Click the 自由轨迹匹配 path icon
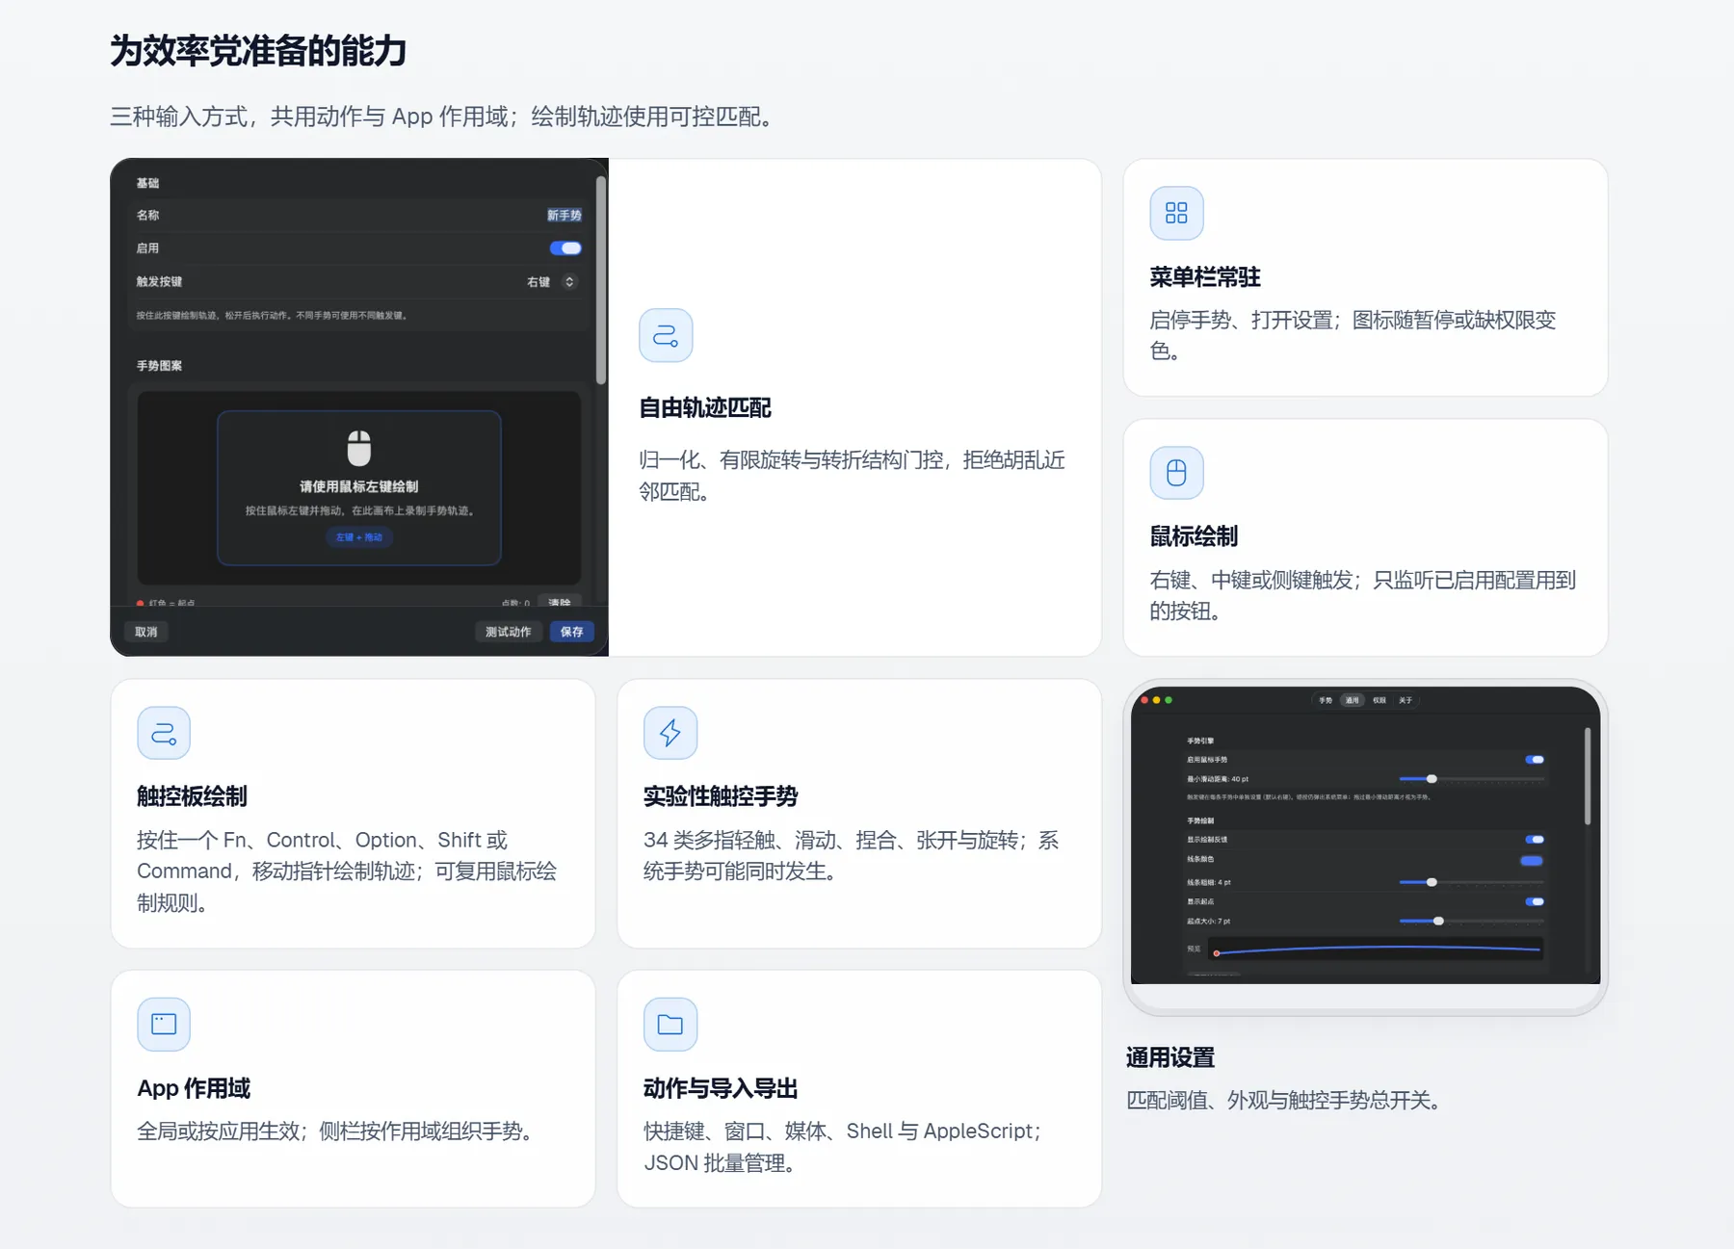Screen dimensions: 1734x1249 666,335
